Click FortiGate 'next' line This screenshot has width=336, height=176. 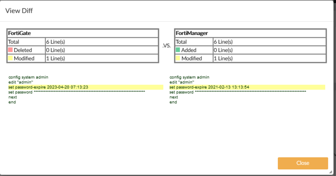(x=13, y=97)
